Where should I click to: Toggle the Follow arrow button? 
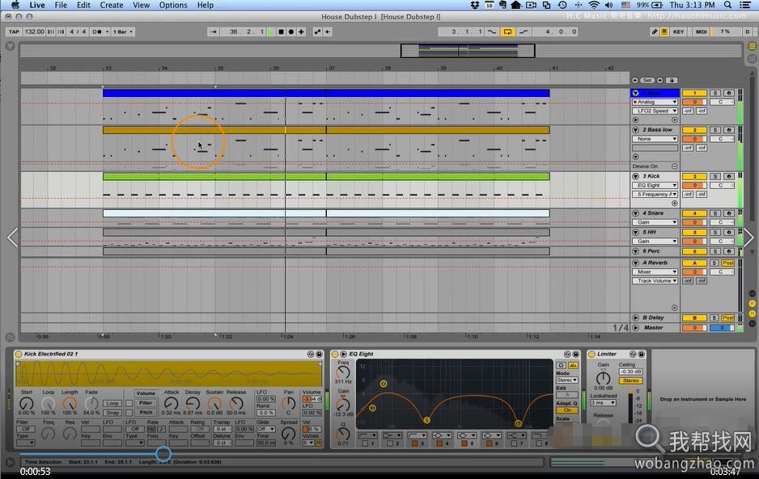(213, 32)
